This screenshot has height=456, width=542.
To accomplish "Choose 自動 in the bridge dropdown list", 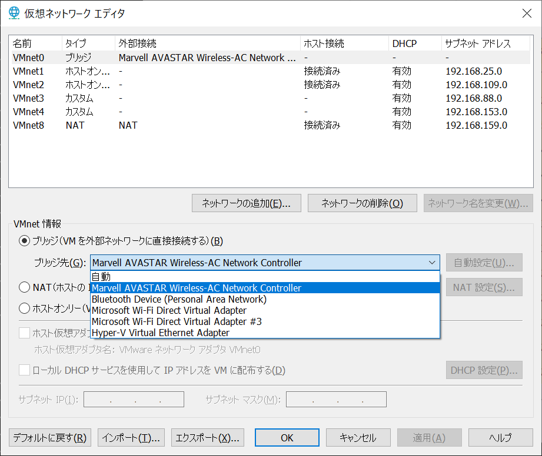I will coord(265,277).
